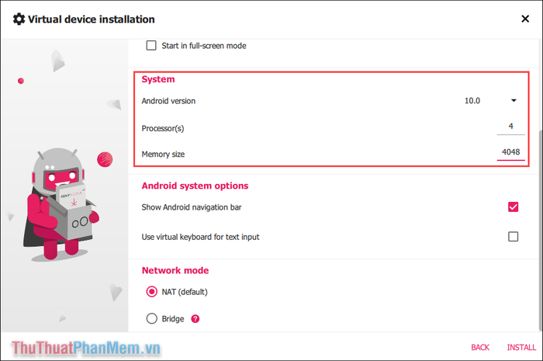Click the Bridge help question mark icon

pyautogui.click(x=195, y=319)
